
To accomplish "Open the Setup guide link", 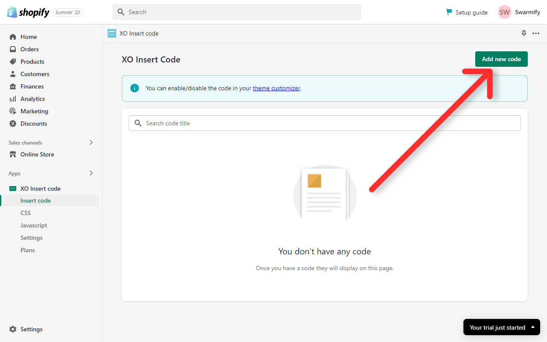I will pos(471,12).
